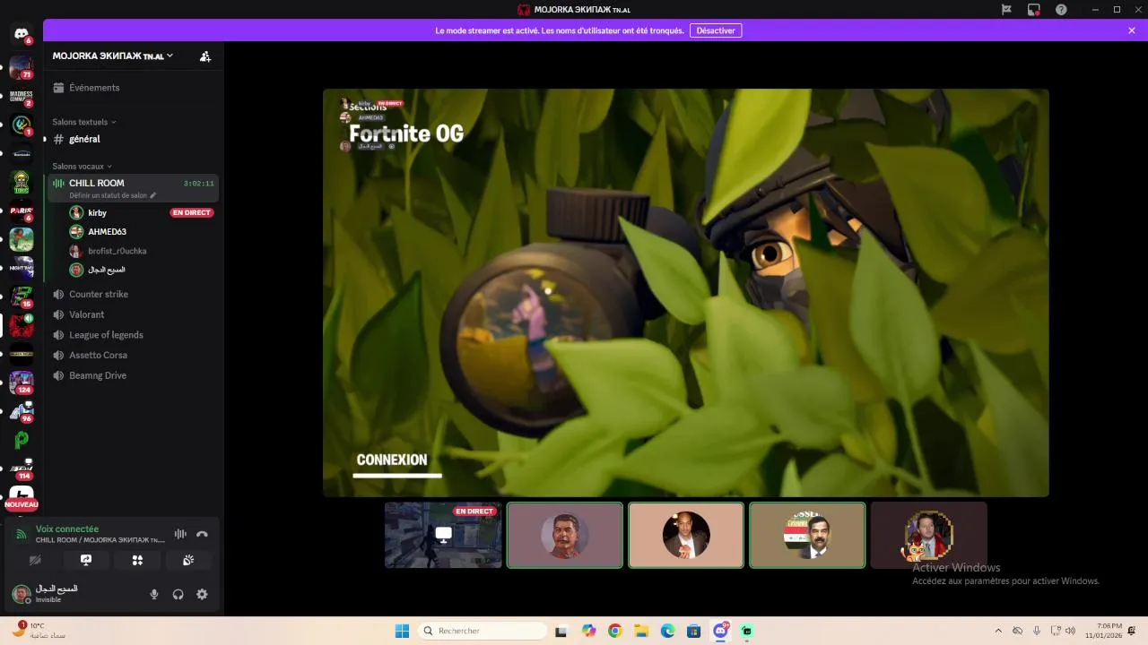This screenshot has height=645, width=1148.
Task: Open Google Chrome from taskbar
Action: 614,631
